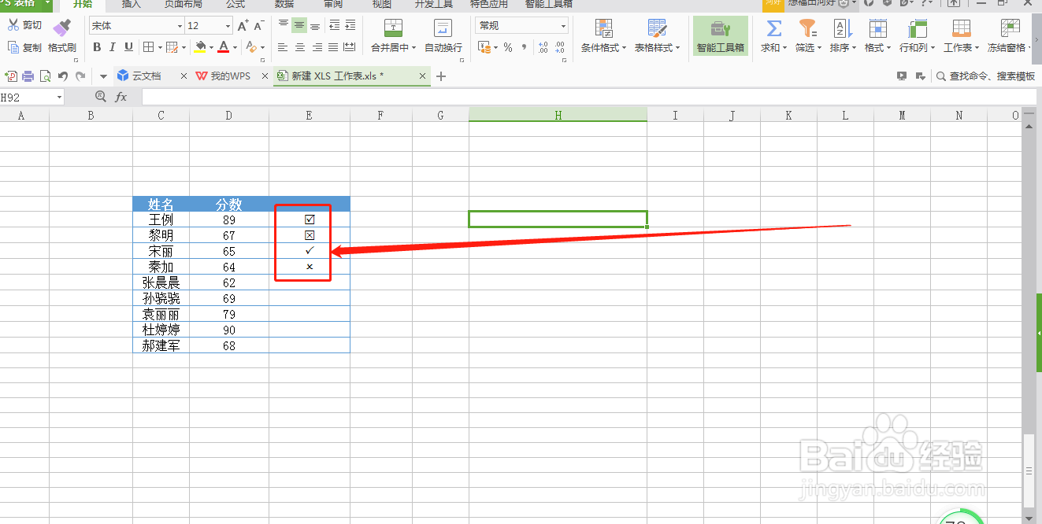Image resolution: width=1042 pixels, height=524 pixels.
Task: Toggle align text right
Action: [316, 48]
